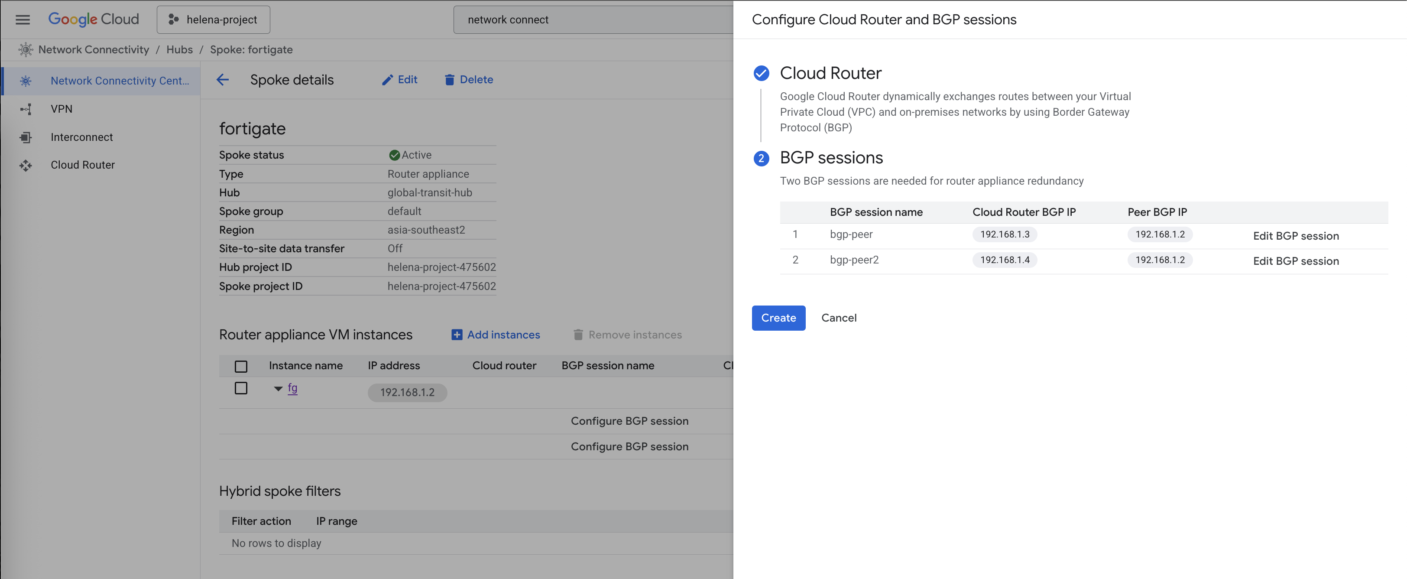
Task: Click the back arrow beside Spoke details
Action: click(222, 80)
